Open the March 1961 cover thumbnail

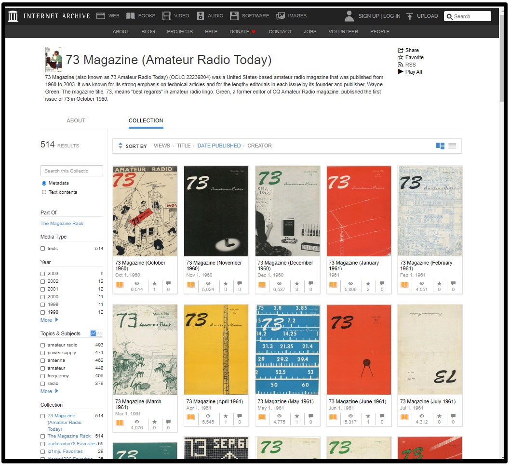pos(145,349)
